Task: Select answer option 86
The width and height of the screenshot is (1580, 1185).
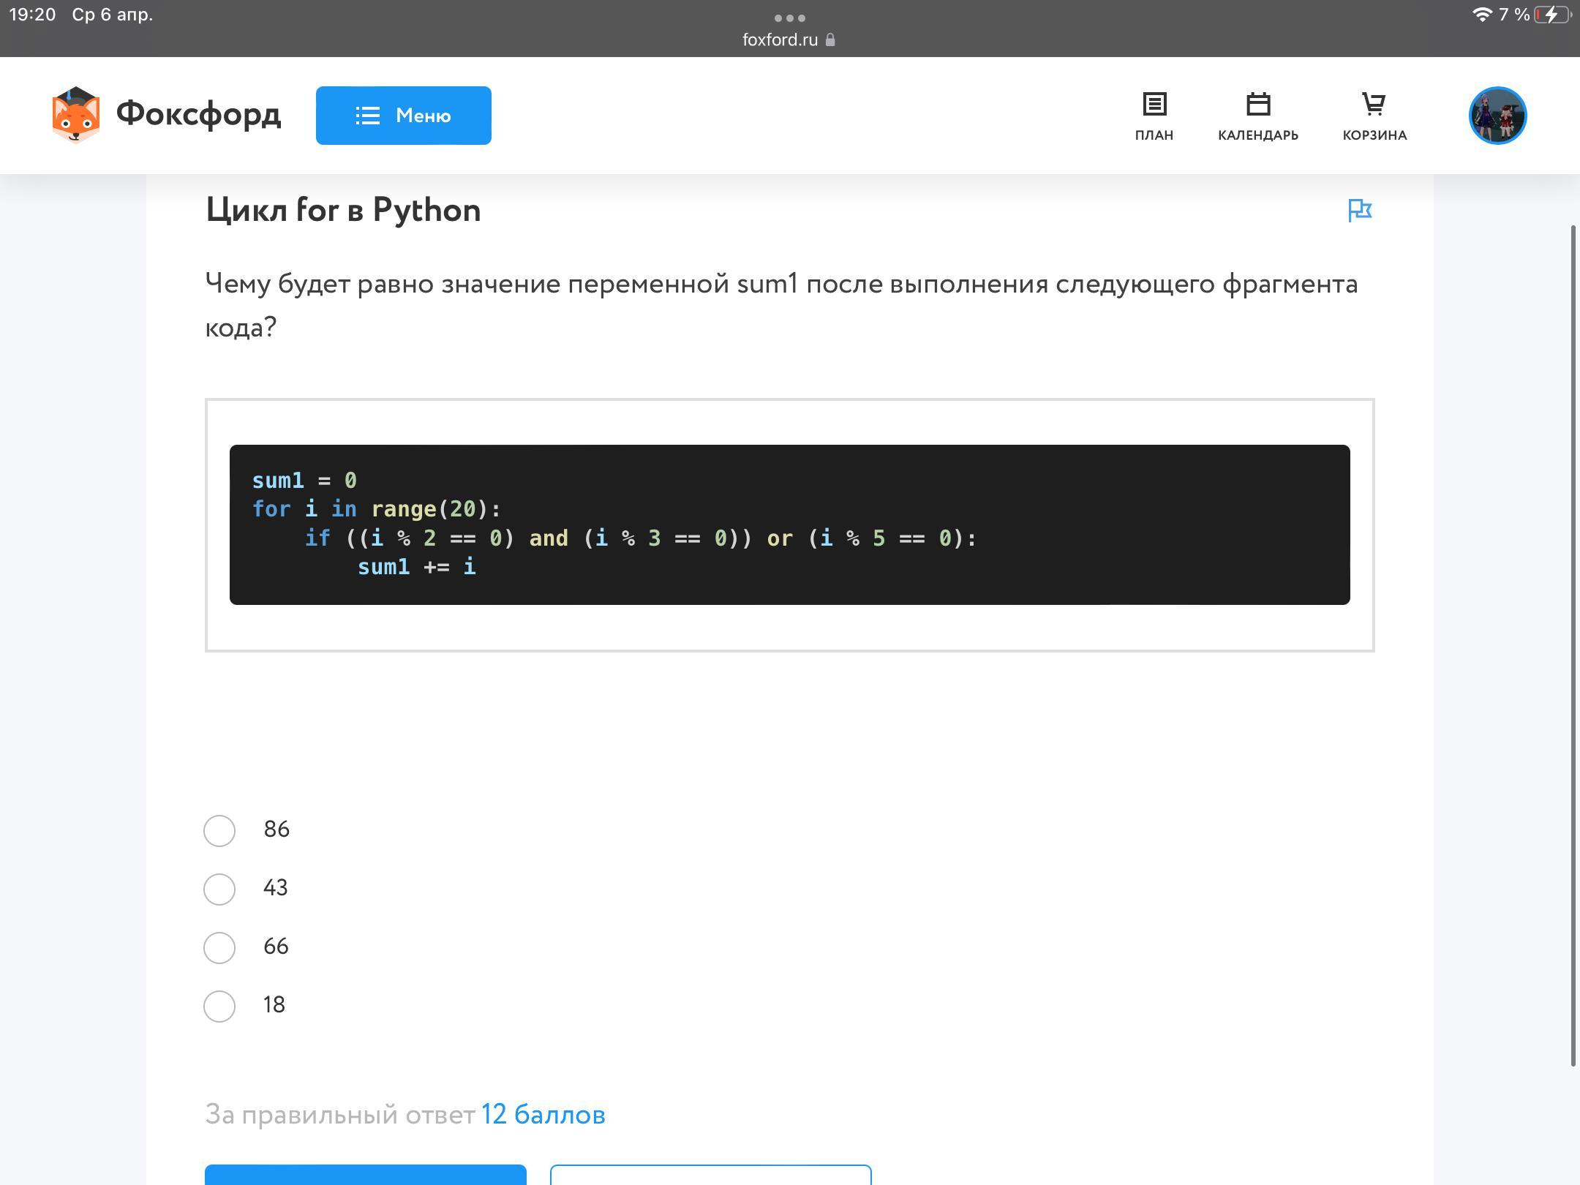Action: click(219, 831)
